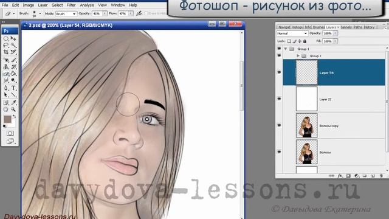Reset to default colors icon
389x219 pixels.
coord(5,127)
